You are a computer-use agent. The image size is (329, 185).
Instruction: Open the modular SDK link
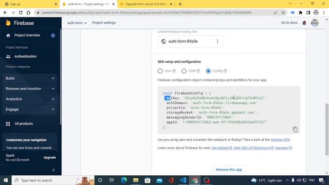pos(280,140)
